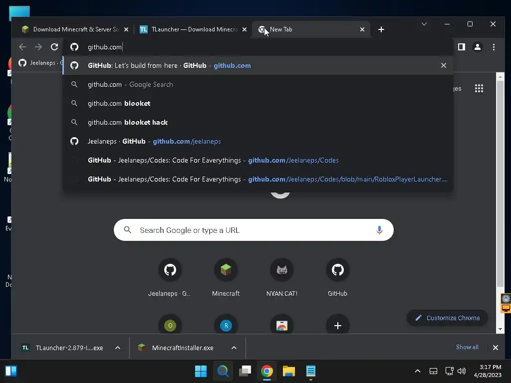Open TLauncher-2.879 exe download
Image resolution: width=511 pixels, height=383 pixels.
click(x=63, y=348)
